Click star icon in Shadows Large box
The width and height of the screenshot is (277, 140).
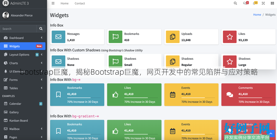230,62
